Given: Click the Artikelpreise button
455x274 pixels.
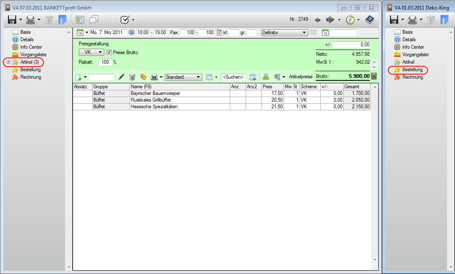Looking at the screenshot, I should point(300,77).
